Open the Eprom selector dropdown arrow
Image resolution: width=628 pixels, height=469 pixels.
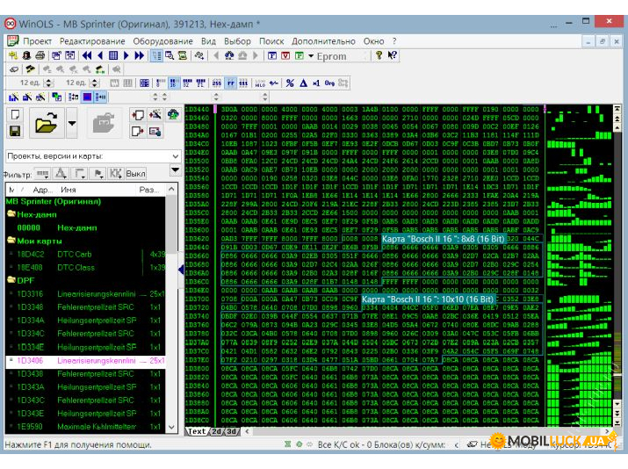point(311,56)
